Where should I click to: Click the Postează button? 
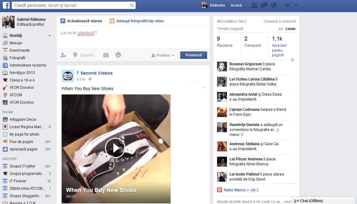tap(194, 55)
